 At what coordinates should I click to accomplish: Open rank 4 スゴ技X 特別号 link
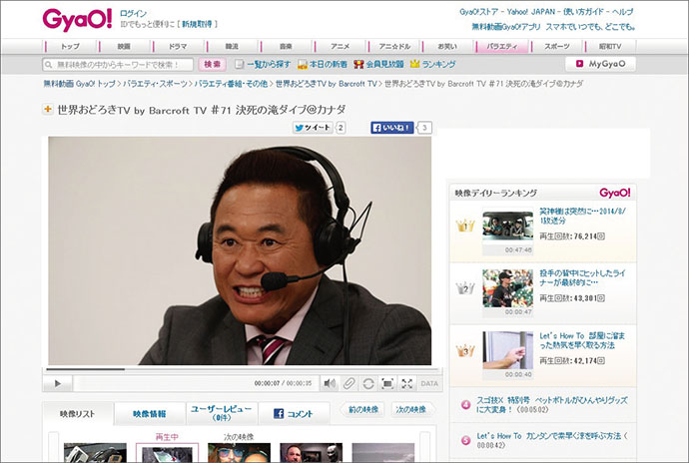pyautogui.click(x=552, y=404)
